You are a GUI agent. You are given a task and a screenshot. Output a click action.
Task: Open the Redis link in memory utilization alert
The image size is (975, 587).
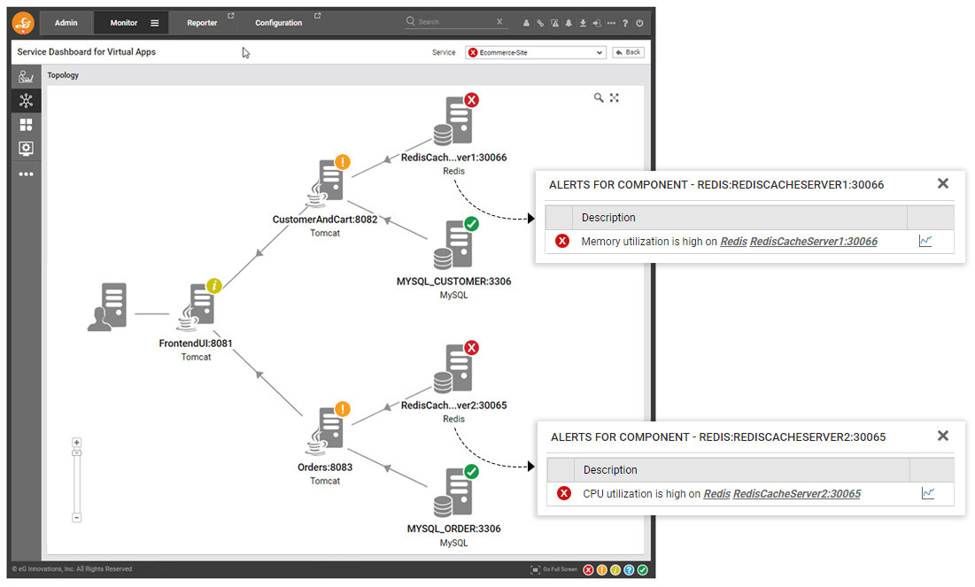click(734, 242)
